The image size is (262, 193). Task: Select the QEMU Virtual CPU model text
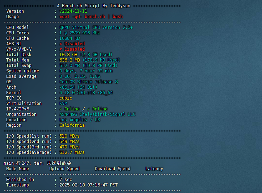click(96, 28)
